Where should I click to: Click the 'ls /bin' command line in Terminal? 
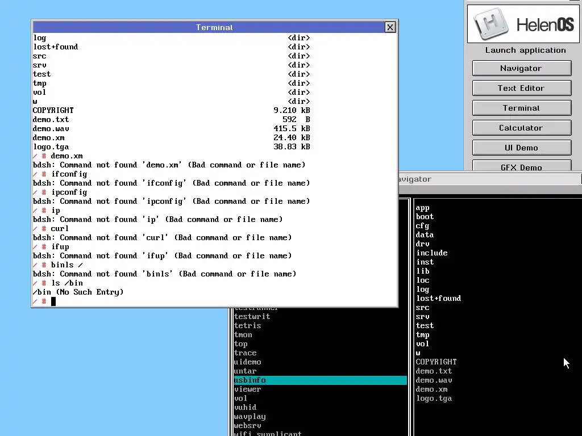tap(58, 283)
